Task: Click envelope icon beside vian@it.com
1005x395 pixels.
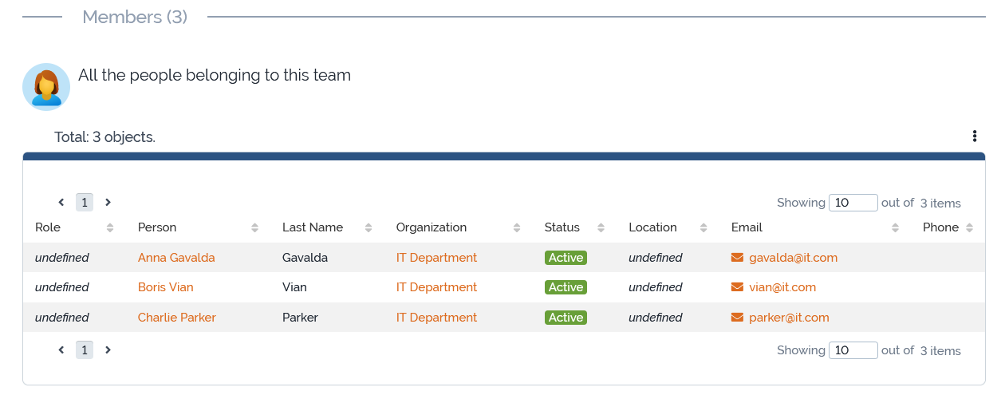Action: [x=737, y=287]
